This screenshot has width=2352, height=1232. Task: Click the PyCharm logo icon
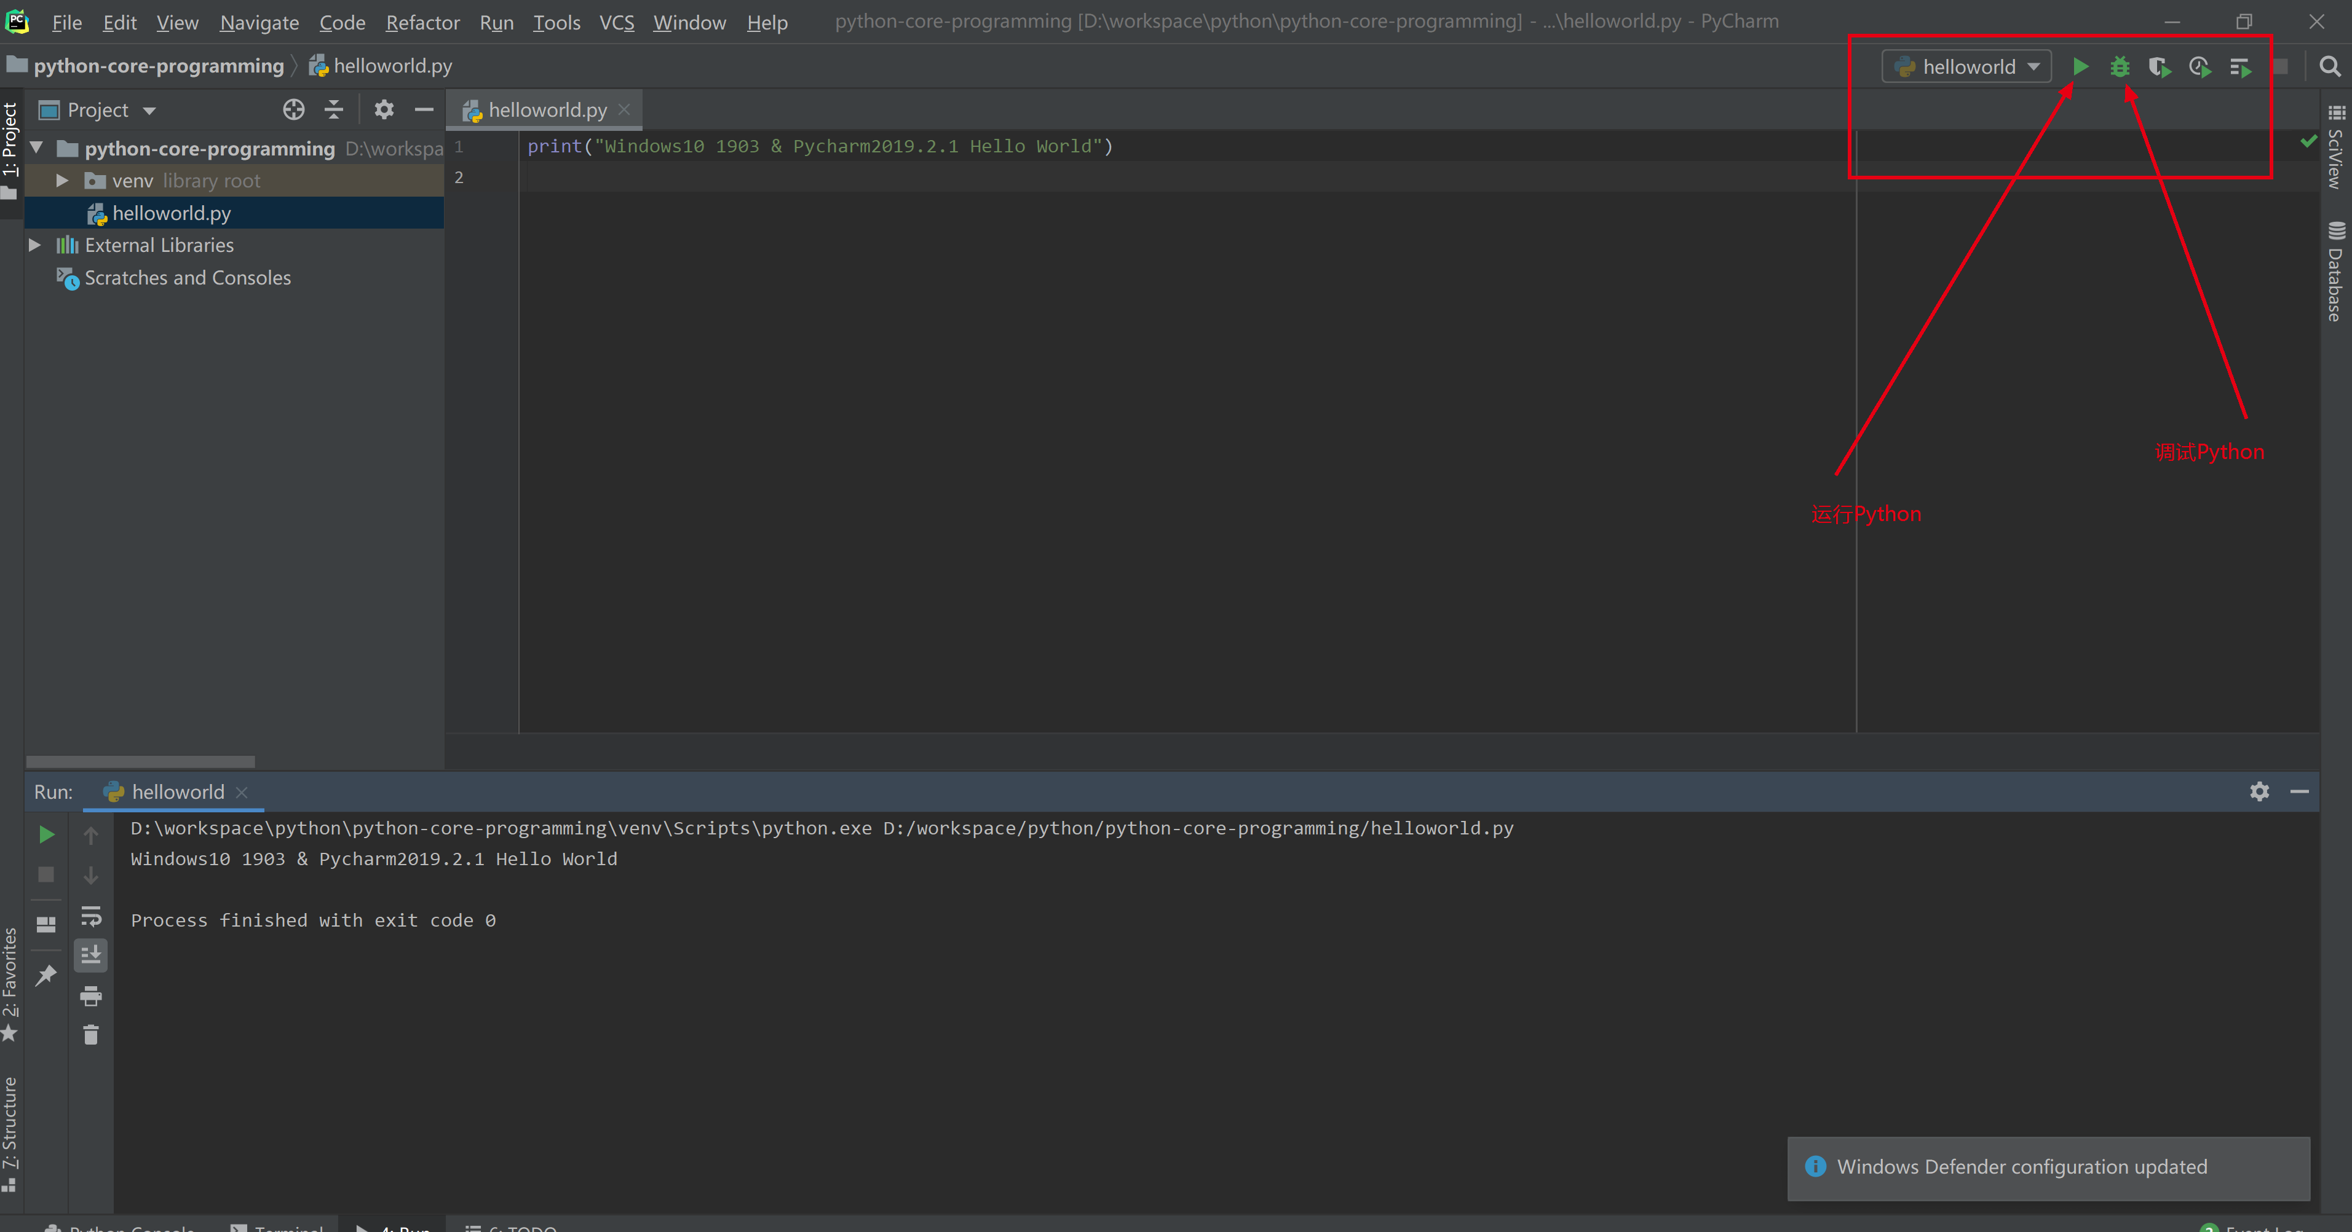coord(17,21)
